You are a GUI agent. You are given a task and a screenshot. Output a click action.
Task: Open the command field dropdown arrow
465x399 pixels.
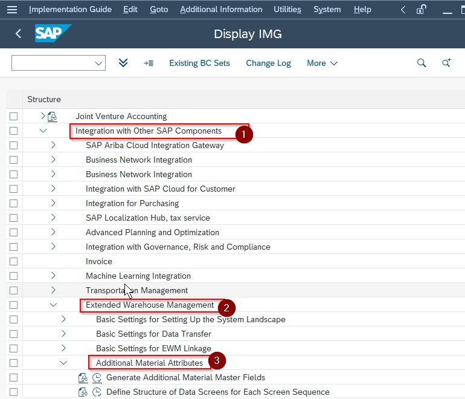(98, 63)
